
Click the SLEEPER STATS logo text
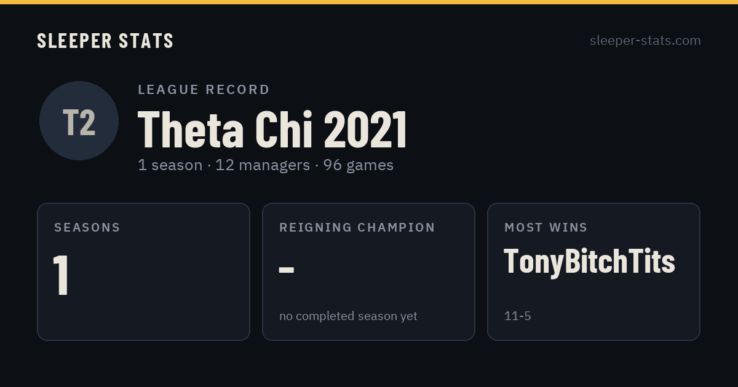[x=105, y=41]
